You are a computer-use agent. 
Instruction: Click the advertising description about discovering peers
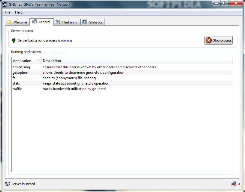(99, 67)
